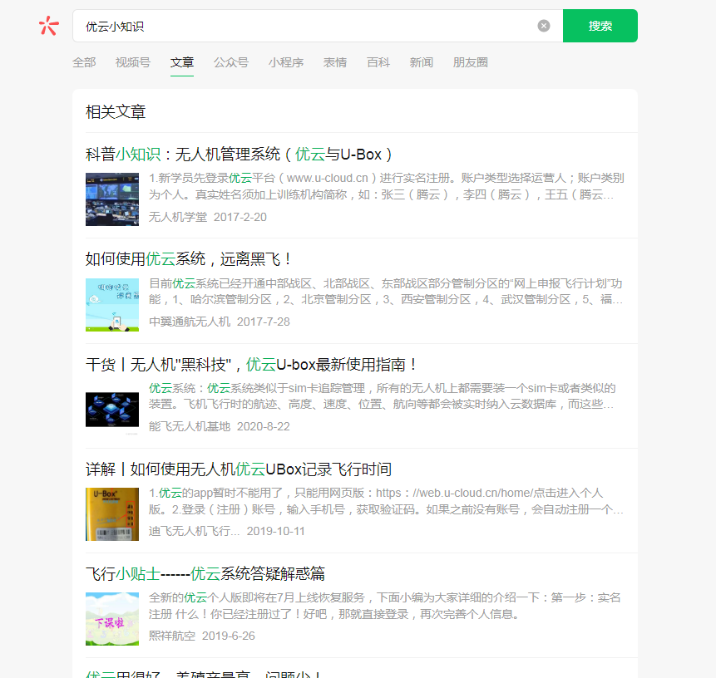Open the 朋友圈 tab
Image resolution: width=716 pixels, height=678 pixels.
point(471,62)
